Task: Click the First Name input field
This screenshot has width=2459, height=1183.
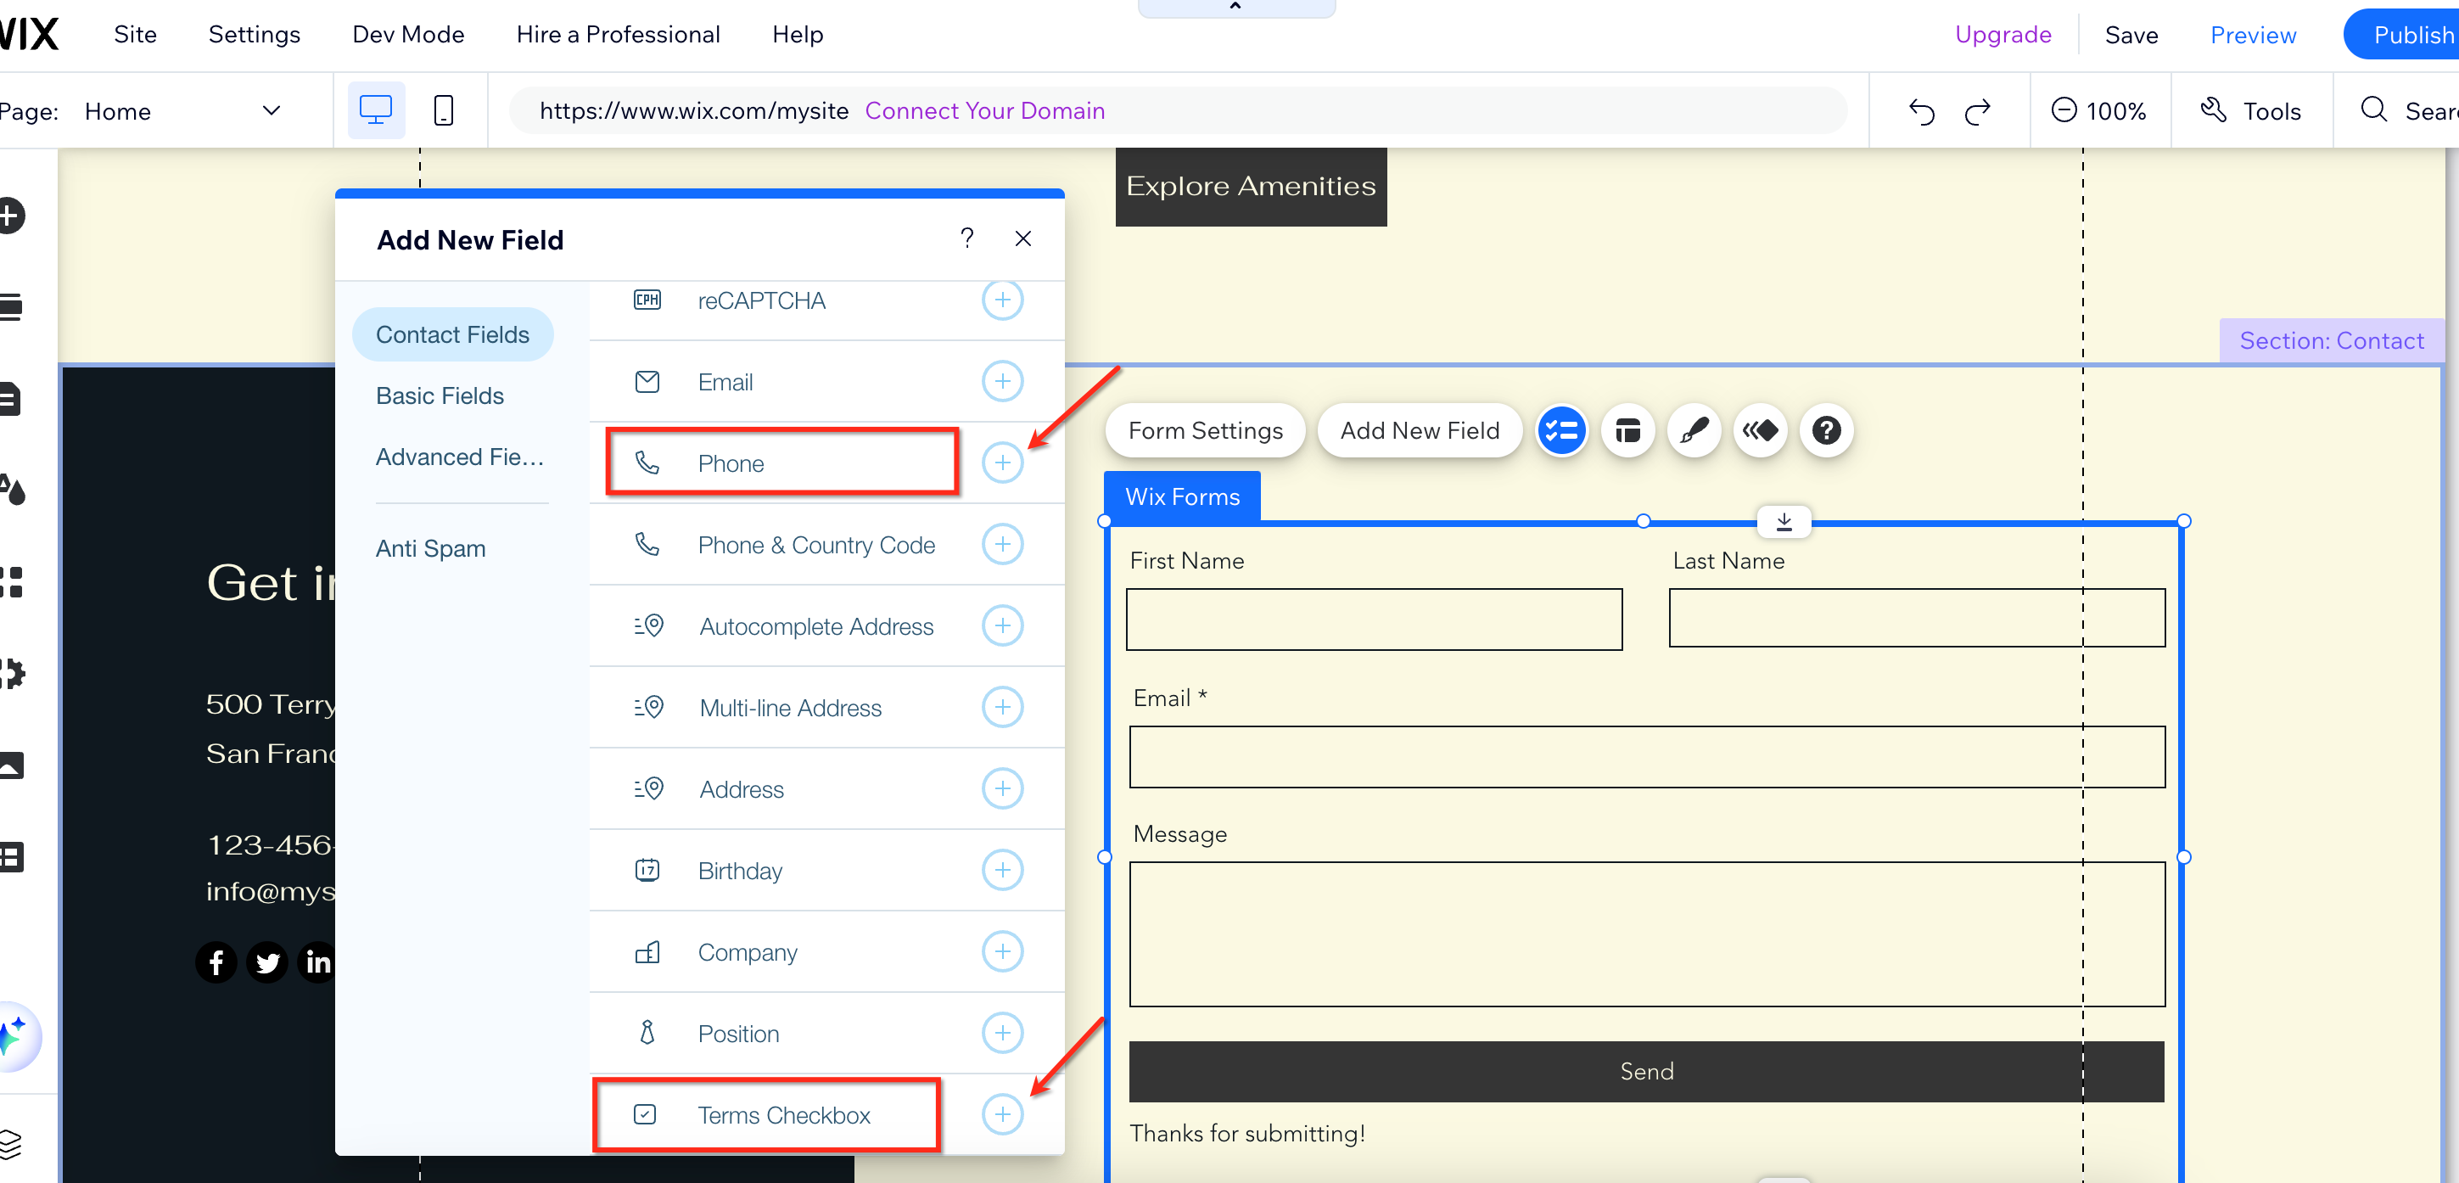Action: point(1374,620)
